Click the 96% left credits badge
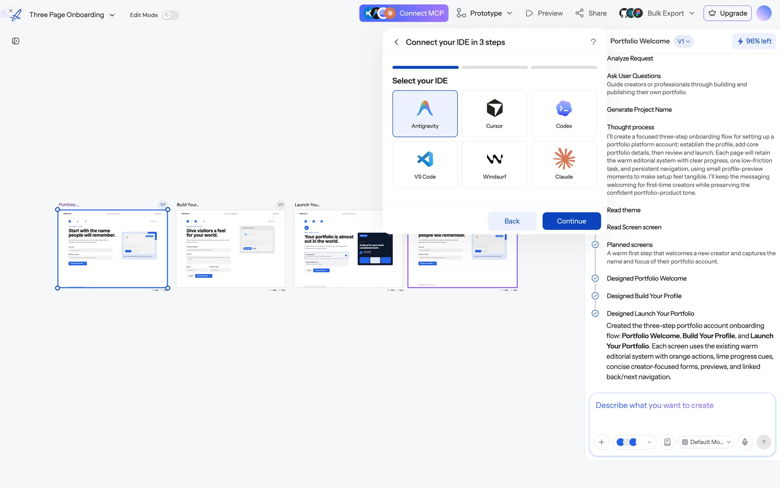This screenshot has height=488, width=780. click(754, 41)
